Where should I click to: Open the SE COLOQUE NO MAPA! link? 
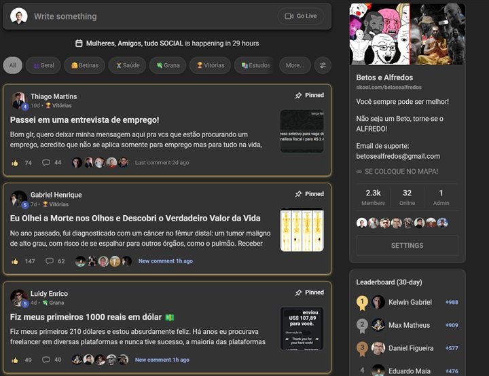(397, 172)
